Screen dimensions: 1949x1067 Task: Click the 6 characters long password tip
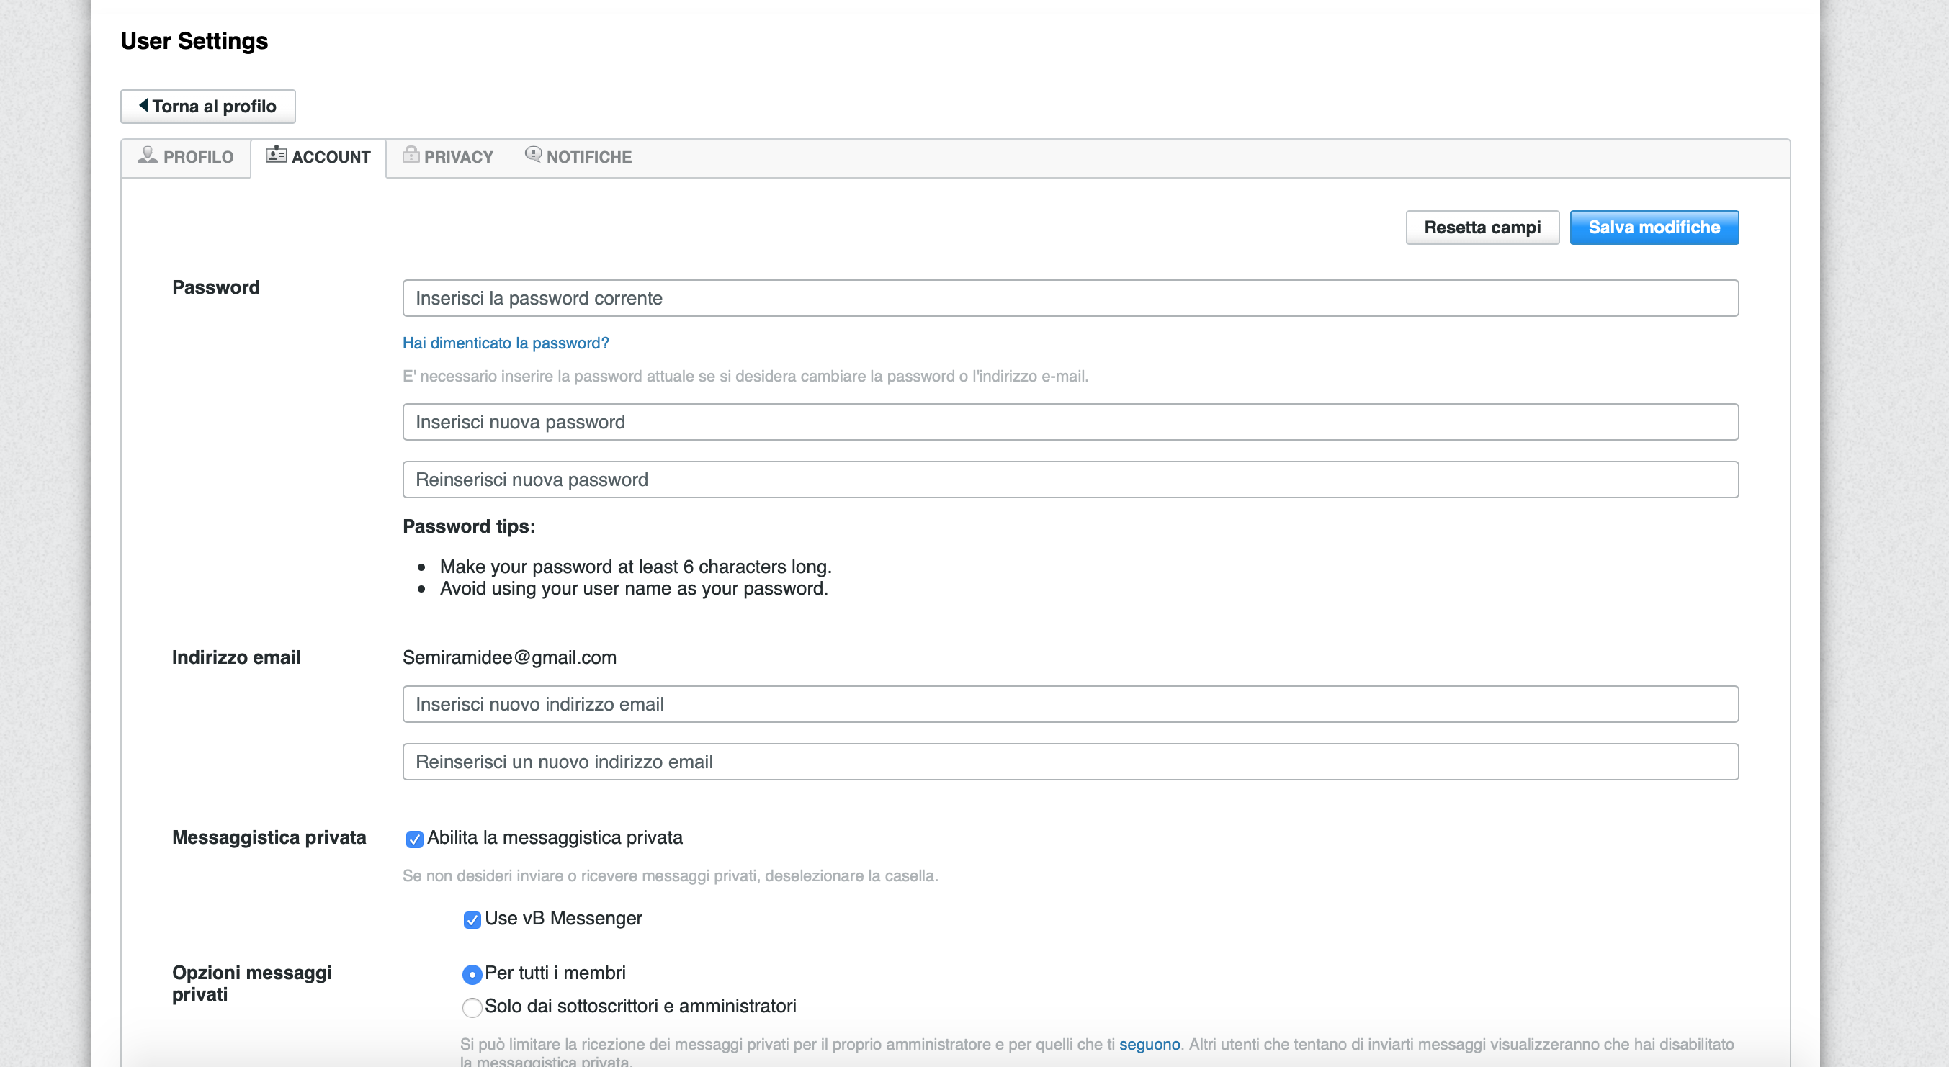pos(635,567)
